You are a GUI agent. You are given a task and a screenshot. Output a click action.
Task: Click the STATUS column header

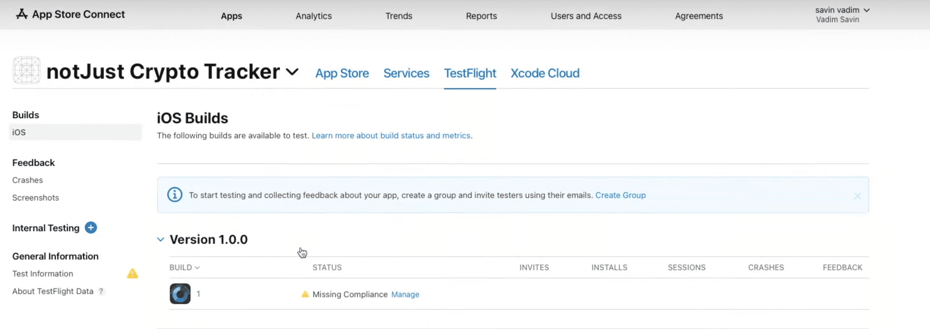click(327, 267)
